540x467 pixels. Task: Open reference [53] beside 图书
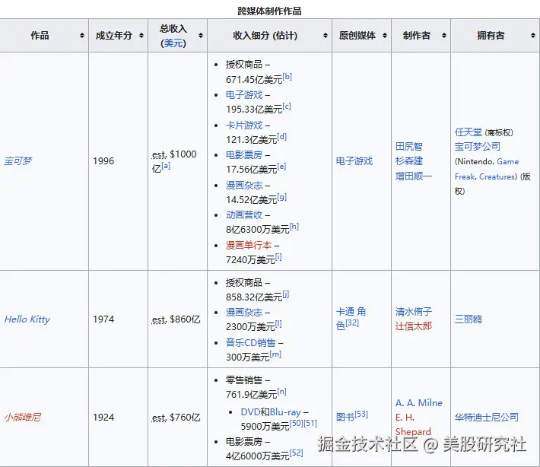click(361, 414)
